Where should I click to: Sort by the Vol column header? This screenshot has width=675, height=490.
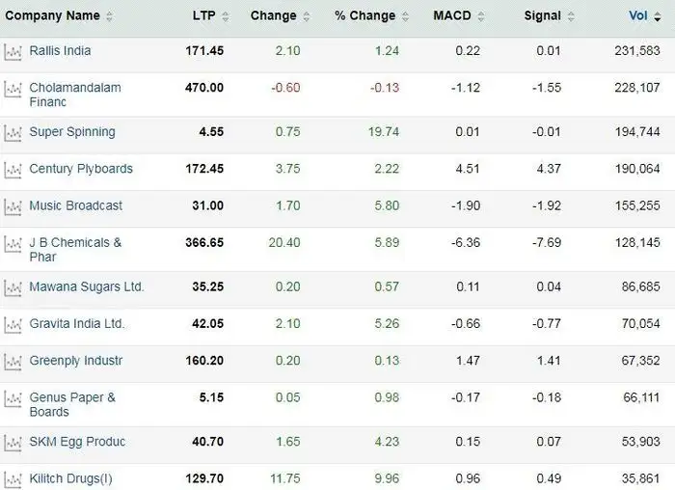point(638,15)
